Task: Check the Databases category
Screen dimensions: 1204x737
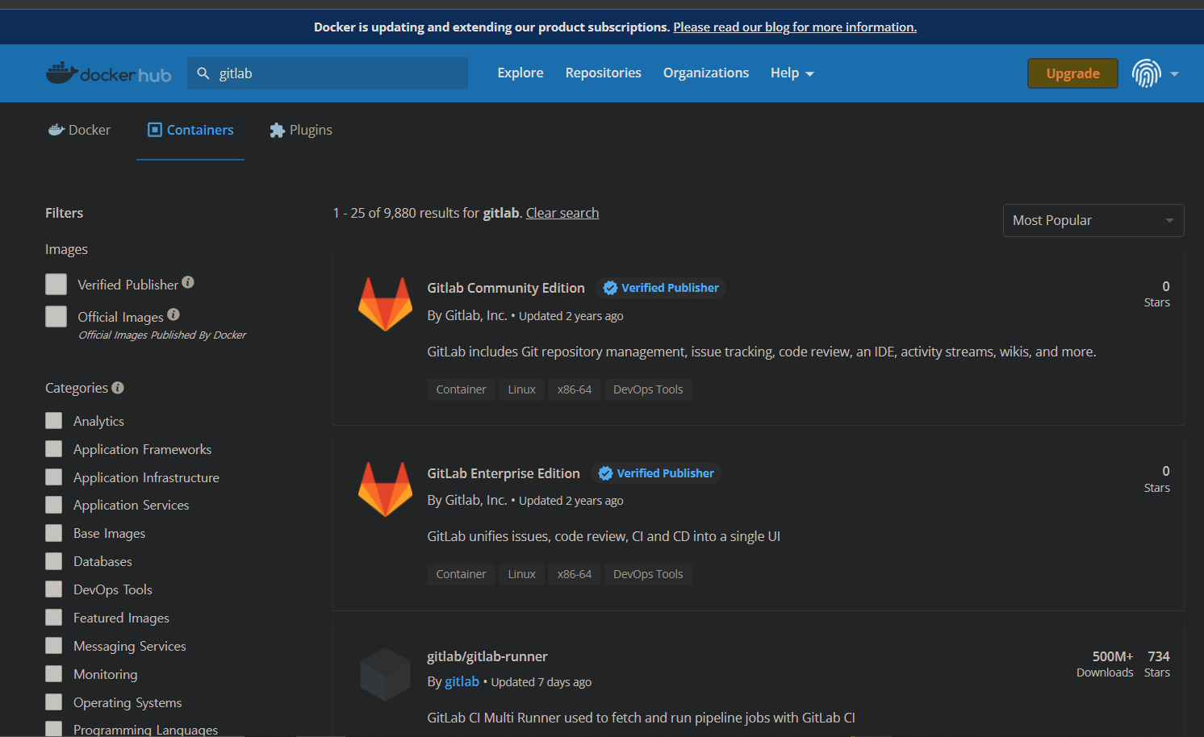Action: [x=54, y=560]
